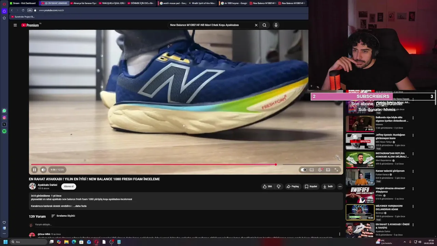Open Sunstroke Project bookmark
437x246 pixels.
(x=23, y=17)
